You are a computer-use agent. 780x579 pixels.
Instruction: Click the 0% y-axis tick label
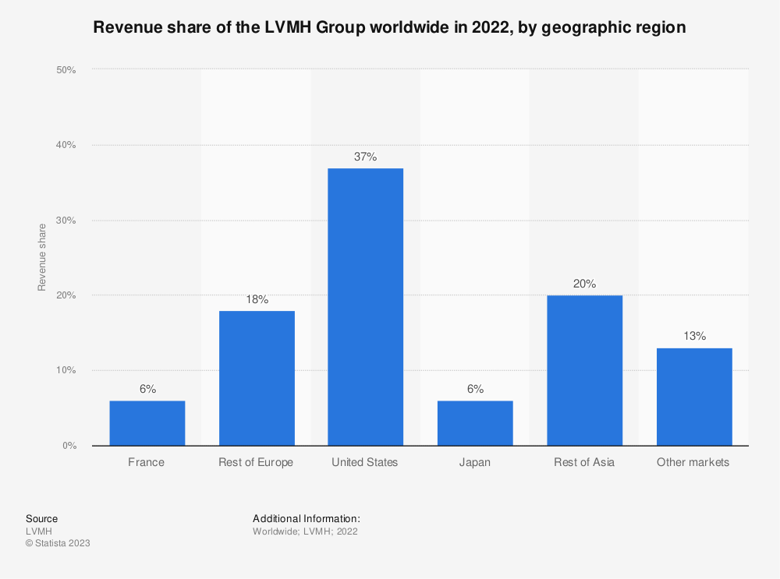tap(69, 446)
